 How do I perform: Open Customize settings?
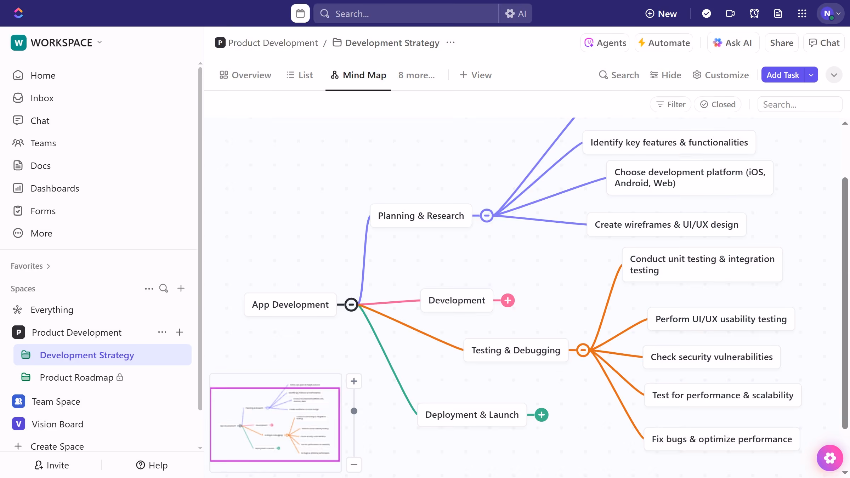(x=721, y=75)
